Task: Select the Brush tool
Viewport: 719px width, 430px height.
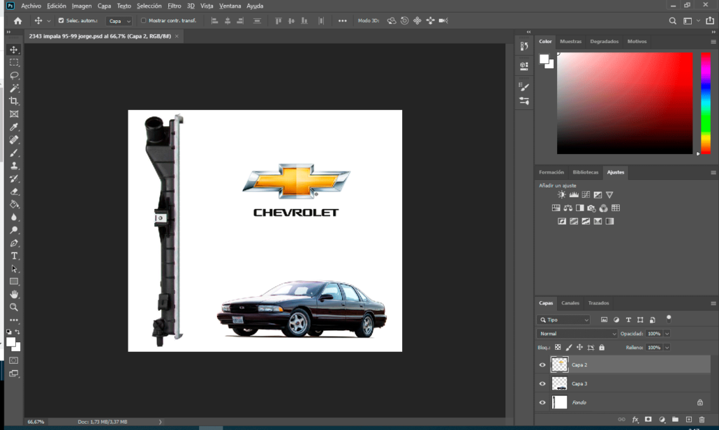Action: pyautogui.click(x=14, y=153)
